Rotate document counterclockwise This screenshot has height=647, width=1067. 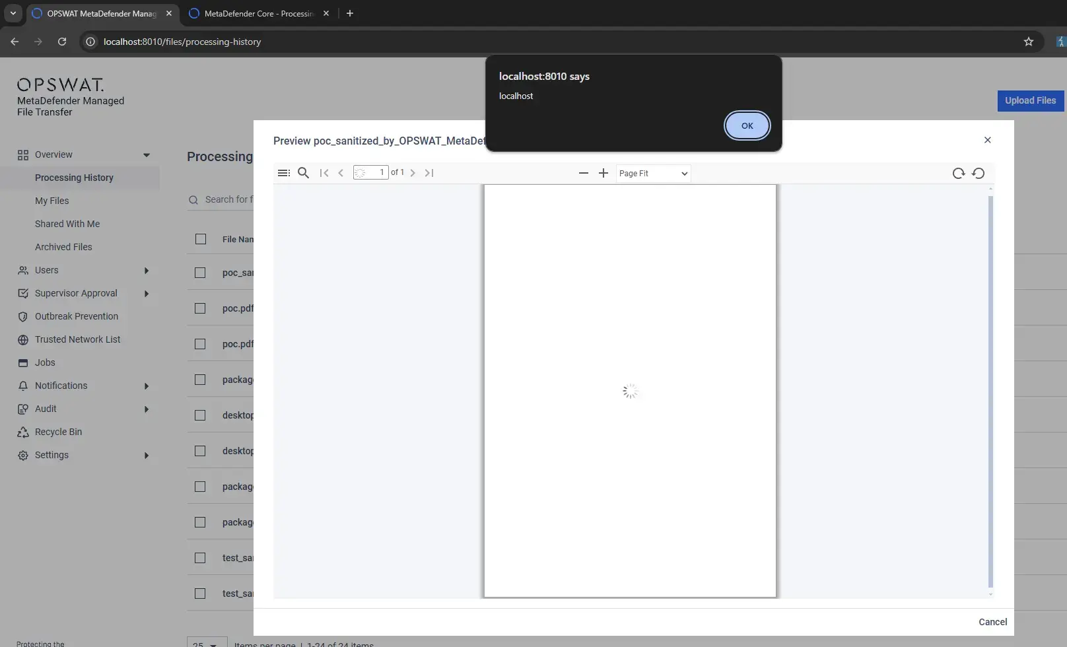click(979, 173)
